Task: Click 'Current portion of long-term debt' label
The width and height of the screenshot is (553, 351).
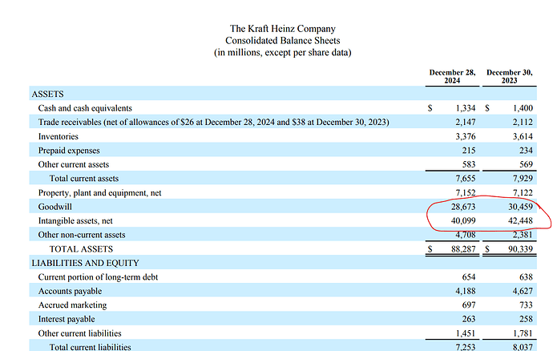Action: pyautogui.click(x=98, y=277)
